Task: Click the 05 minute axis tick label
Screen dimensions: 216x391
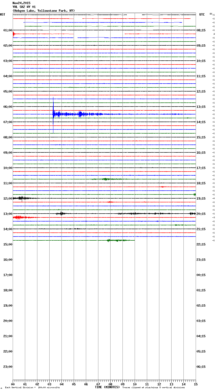Action: 74,384
